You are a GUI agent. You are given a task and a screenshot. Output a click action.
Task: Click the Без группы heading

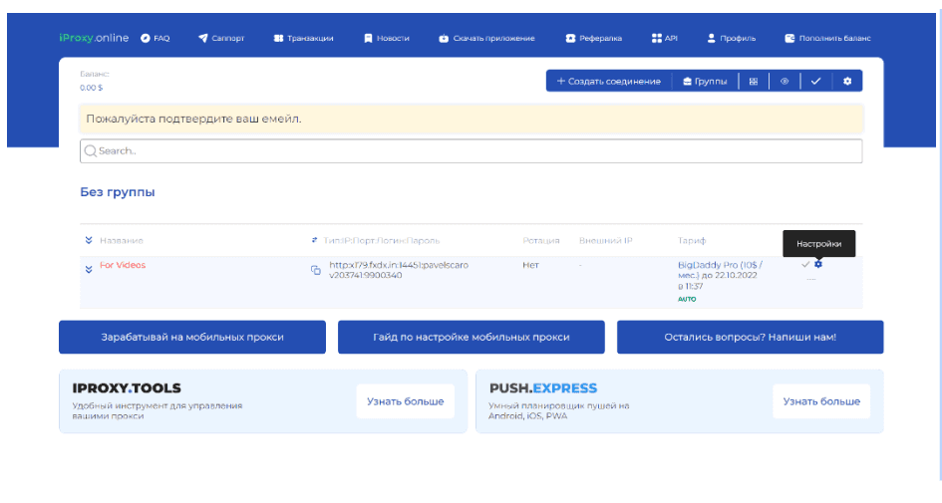[x=118, y=192]
